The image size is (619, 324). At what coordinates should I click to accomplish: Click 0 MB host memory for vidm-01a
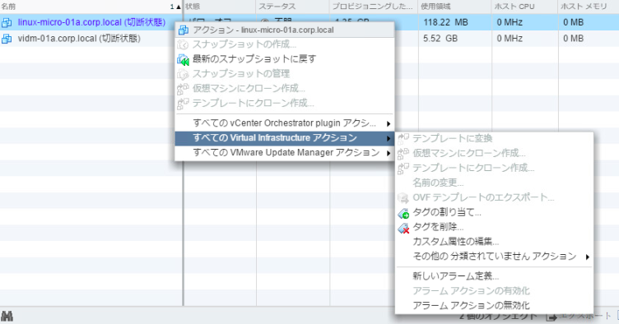[573, 39]
